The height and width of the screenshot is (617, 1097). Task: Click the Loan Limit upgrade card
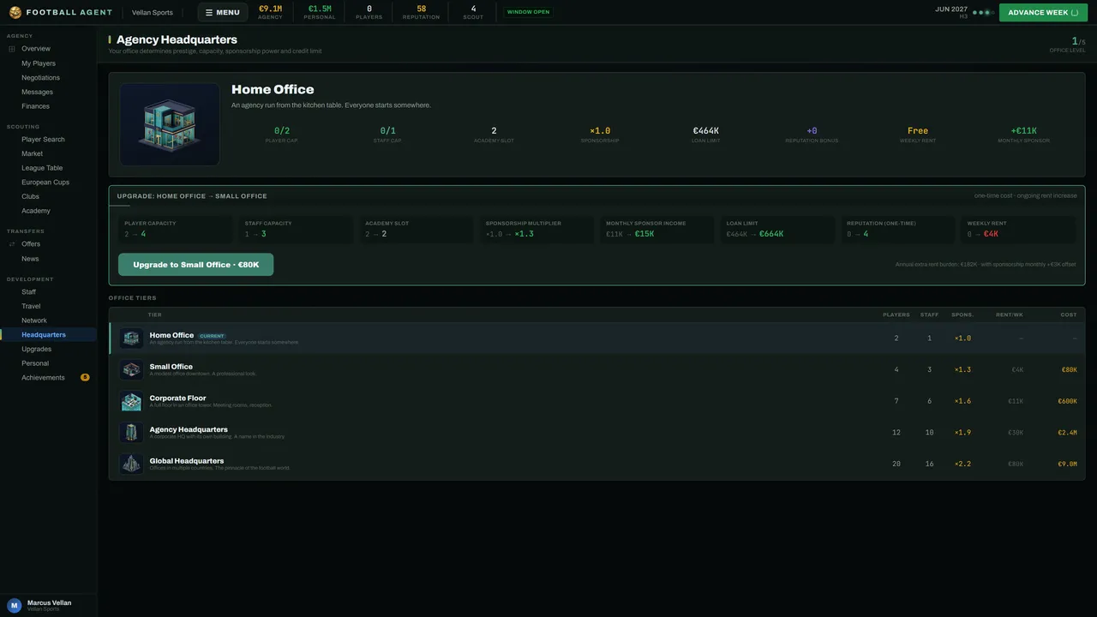coord(777,230)
